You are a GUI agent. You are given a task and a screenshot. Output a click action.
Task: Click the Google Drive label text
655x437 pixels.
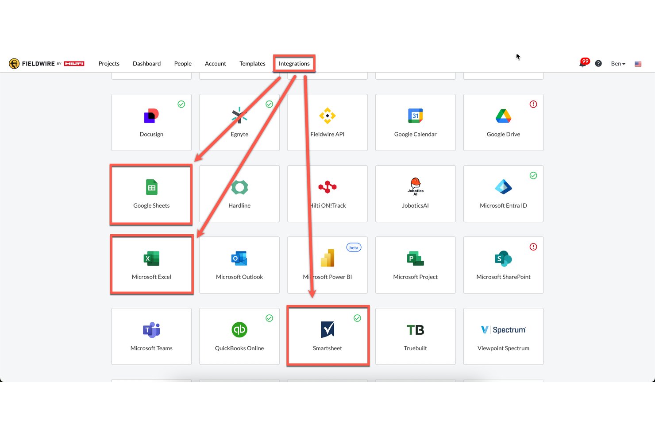click(503, 134)
